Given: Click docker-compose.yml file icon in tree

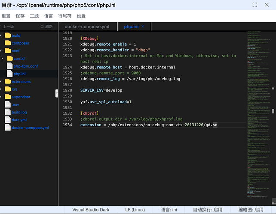Looking at the screenshot, I should (x=8, y=128).
